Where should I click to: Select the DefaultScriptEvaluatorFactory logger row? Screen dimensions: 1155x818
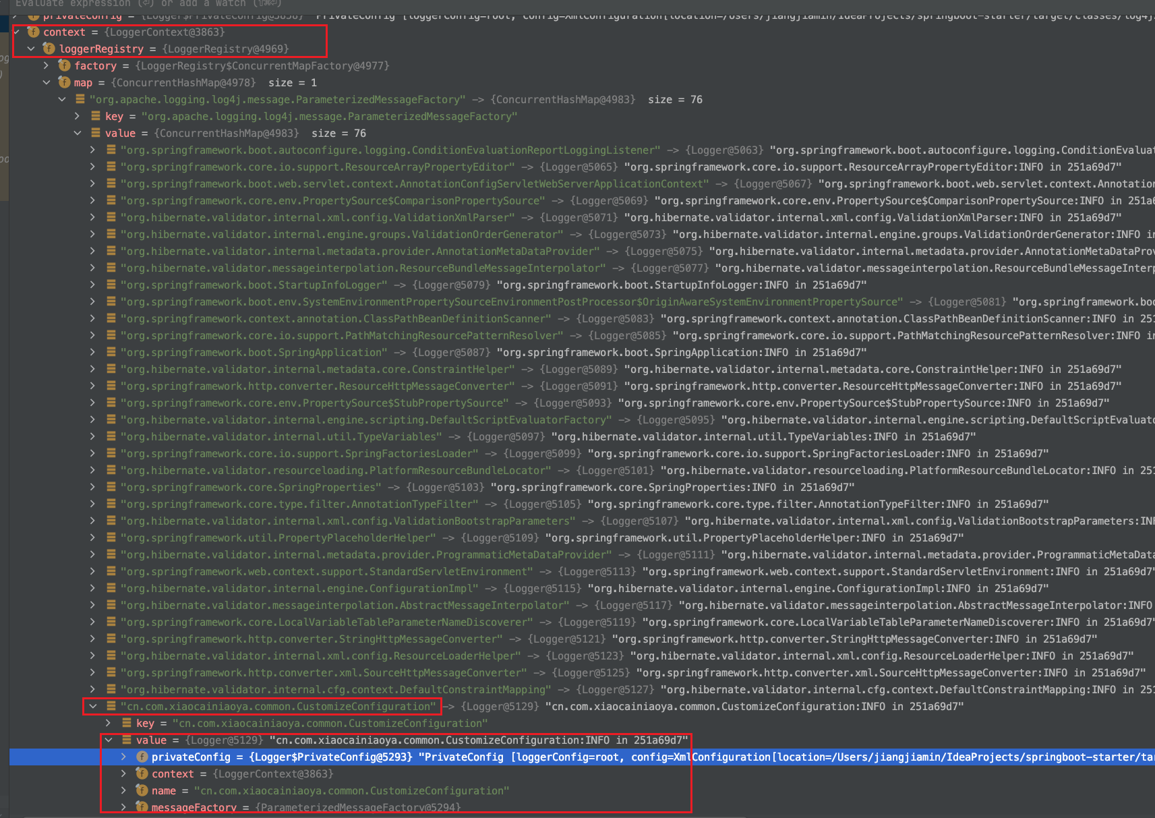coord(582,419)
